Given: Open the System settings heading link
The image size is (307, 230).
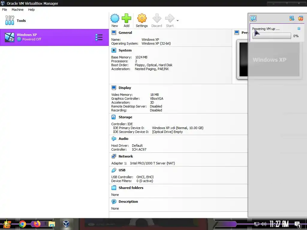Looking at the screenshot, I should coord(125,50).
